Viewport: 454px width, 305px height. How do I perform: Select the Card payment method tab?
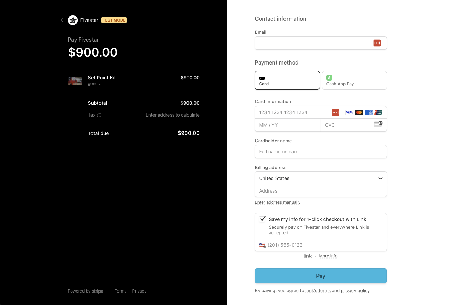(287, 80)
